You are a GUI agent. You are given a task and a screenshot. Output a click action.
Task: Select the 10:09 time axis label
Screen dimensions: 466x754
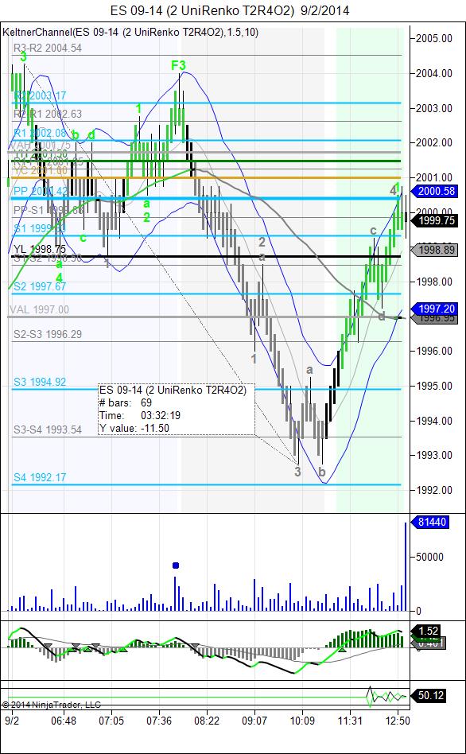(302, 721)
